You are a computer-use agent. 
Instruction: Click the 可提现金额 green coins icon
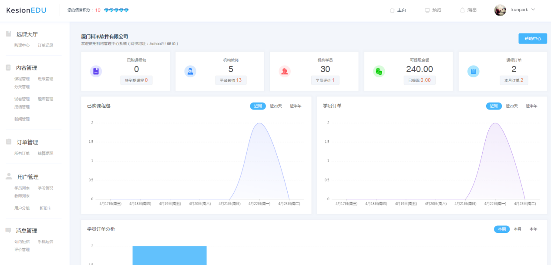[x=379, y=71]
